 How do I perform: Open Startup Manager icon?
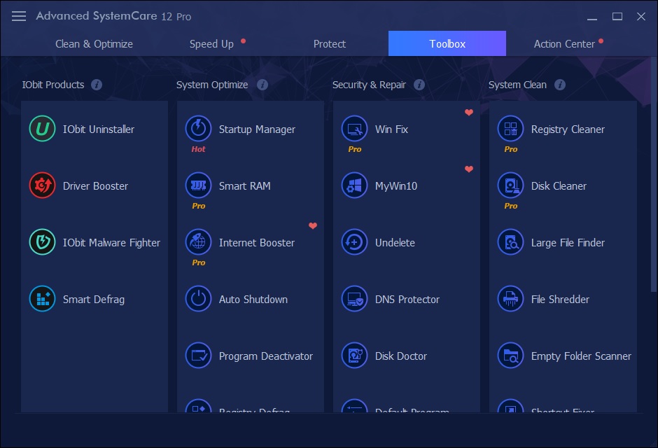pos(199,129)
